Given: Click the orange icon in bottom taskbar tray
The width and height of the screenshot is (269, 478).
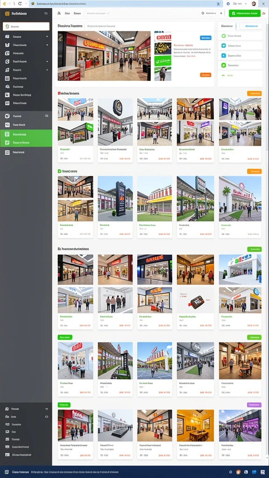Looking at the screenshot, I should tap(239, 472).
